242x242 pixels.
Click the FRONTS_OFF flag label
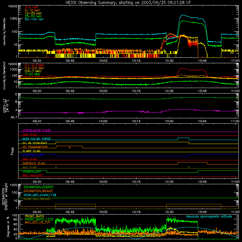(32, 172)
